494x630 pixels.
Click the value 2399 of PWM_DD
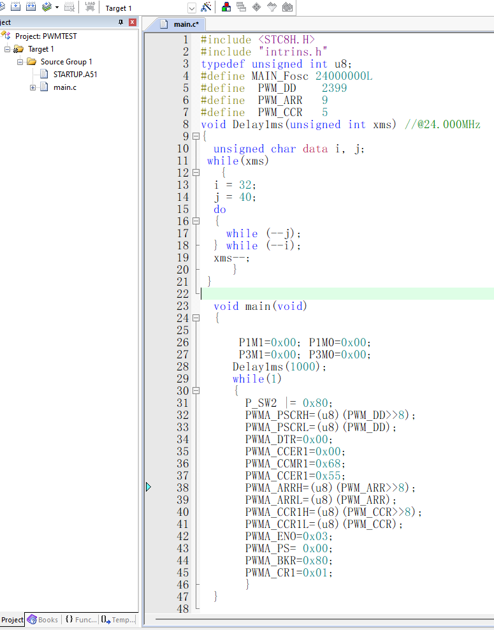pos(334,88)
